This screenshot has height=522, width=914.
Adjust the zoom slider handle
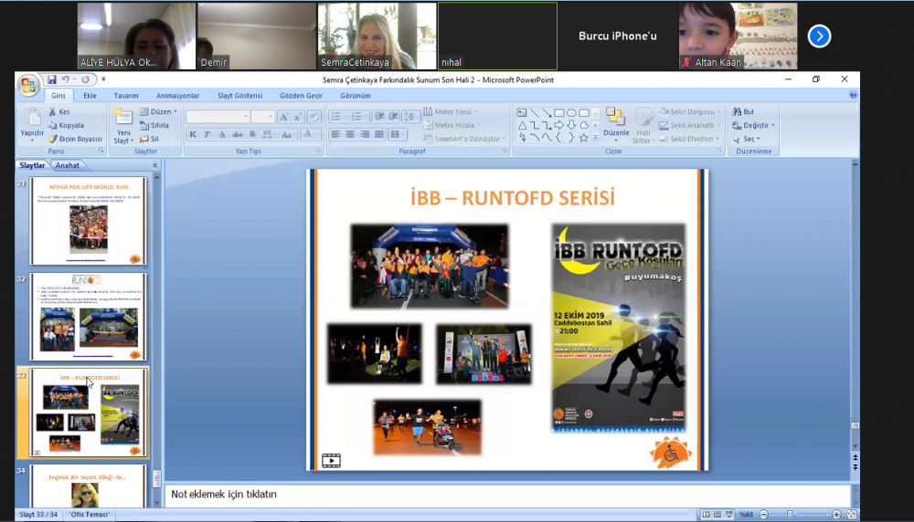pos(790,515)
